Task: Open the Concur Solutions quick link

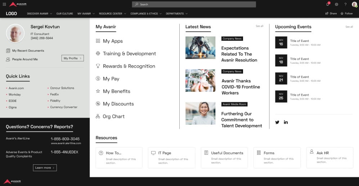Action: (x=62, y=88)
